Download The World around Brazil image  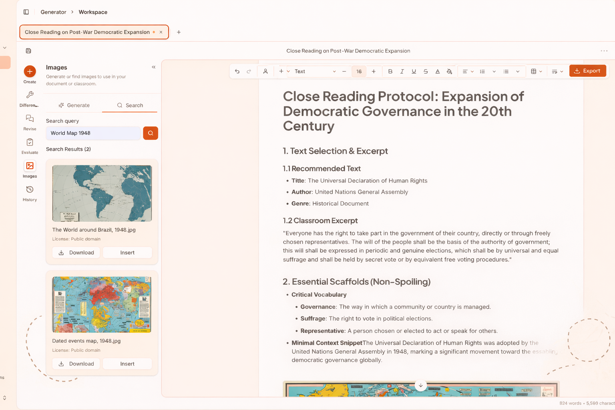click(x=76, y=253)
